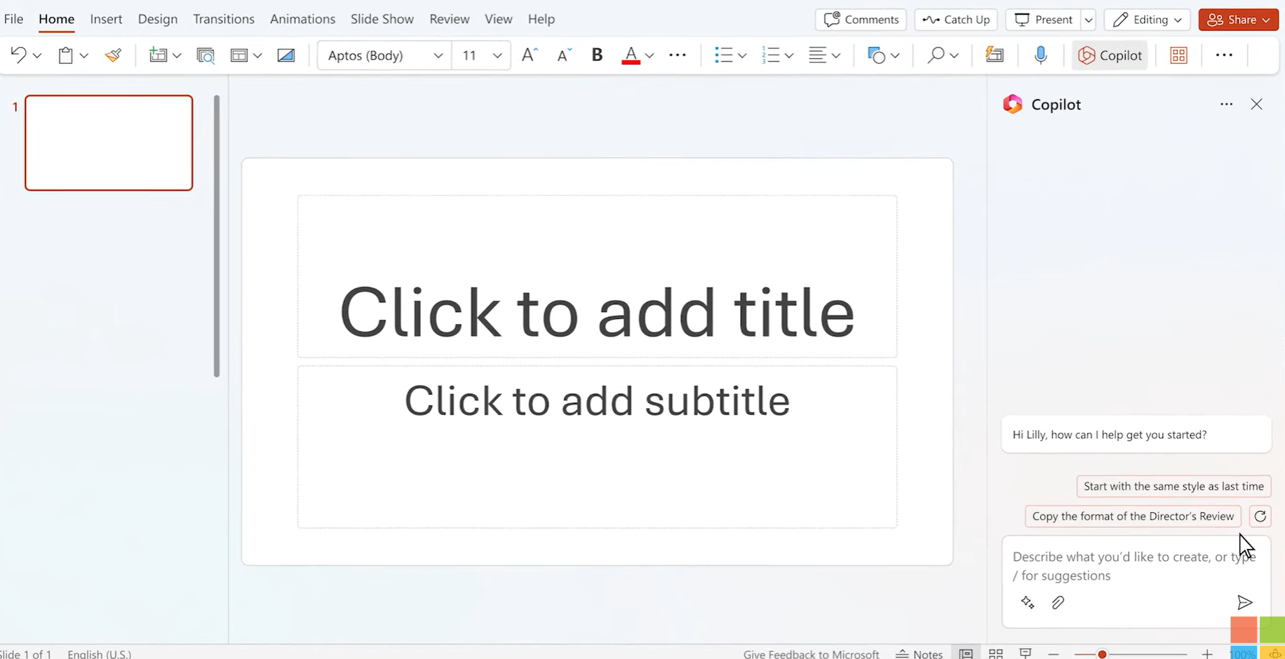Switch to the Design tab
The height and width of the screenshot is (659, 1285).
[157, 19]
